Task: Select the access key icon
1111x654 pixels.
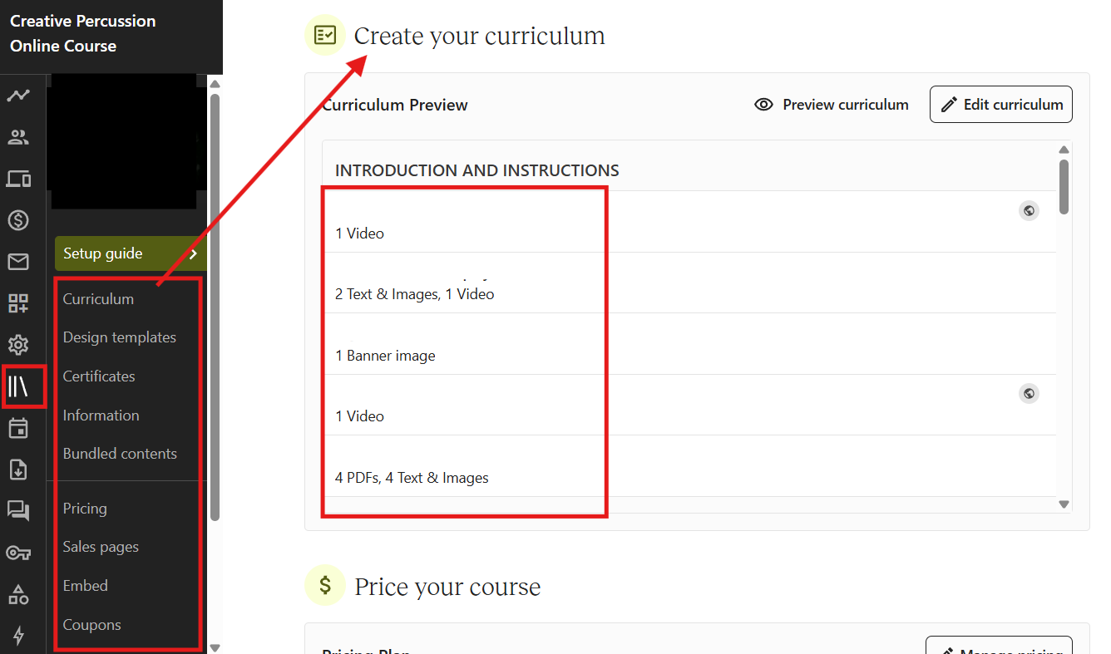Action: point(18,552)
